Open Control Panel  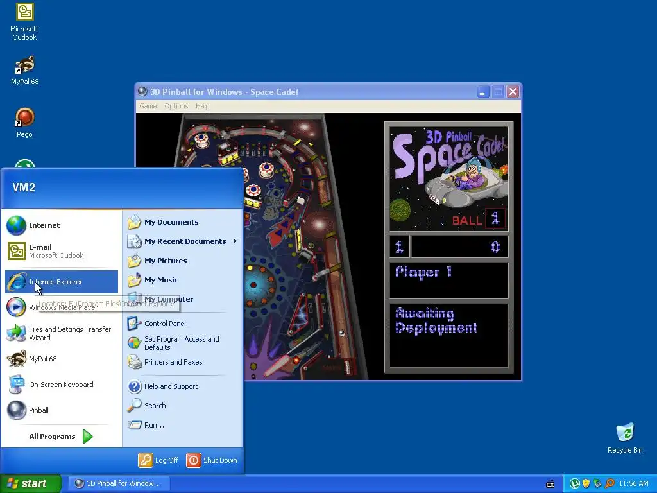pos(182,324)
